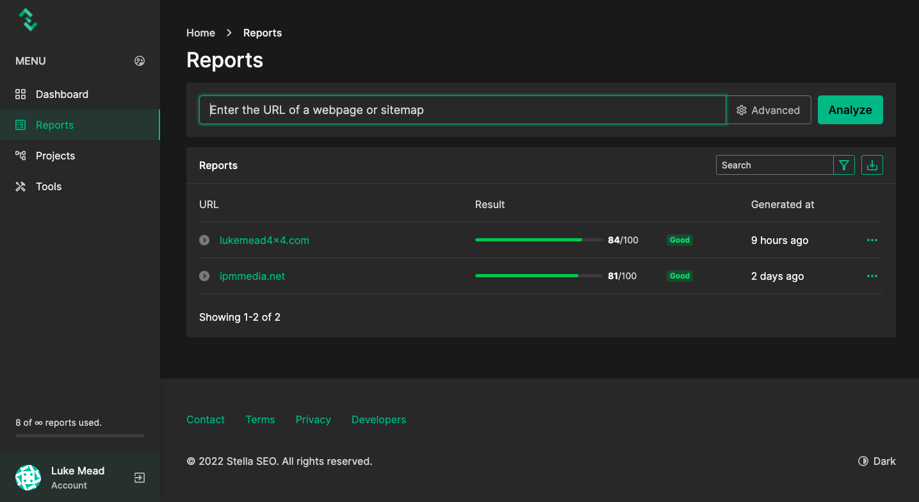919x502 pixels.
Task: Click the export download icon
Action: click(x=872, y=165)
